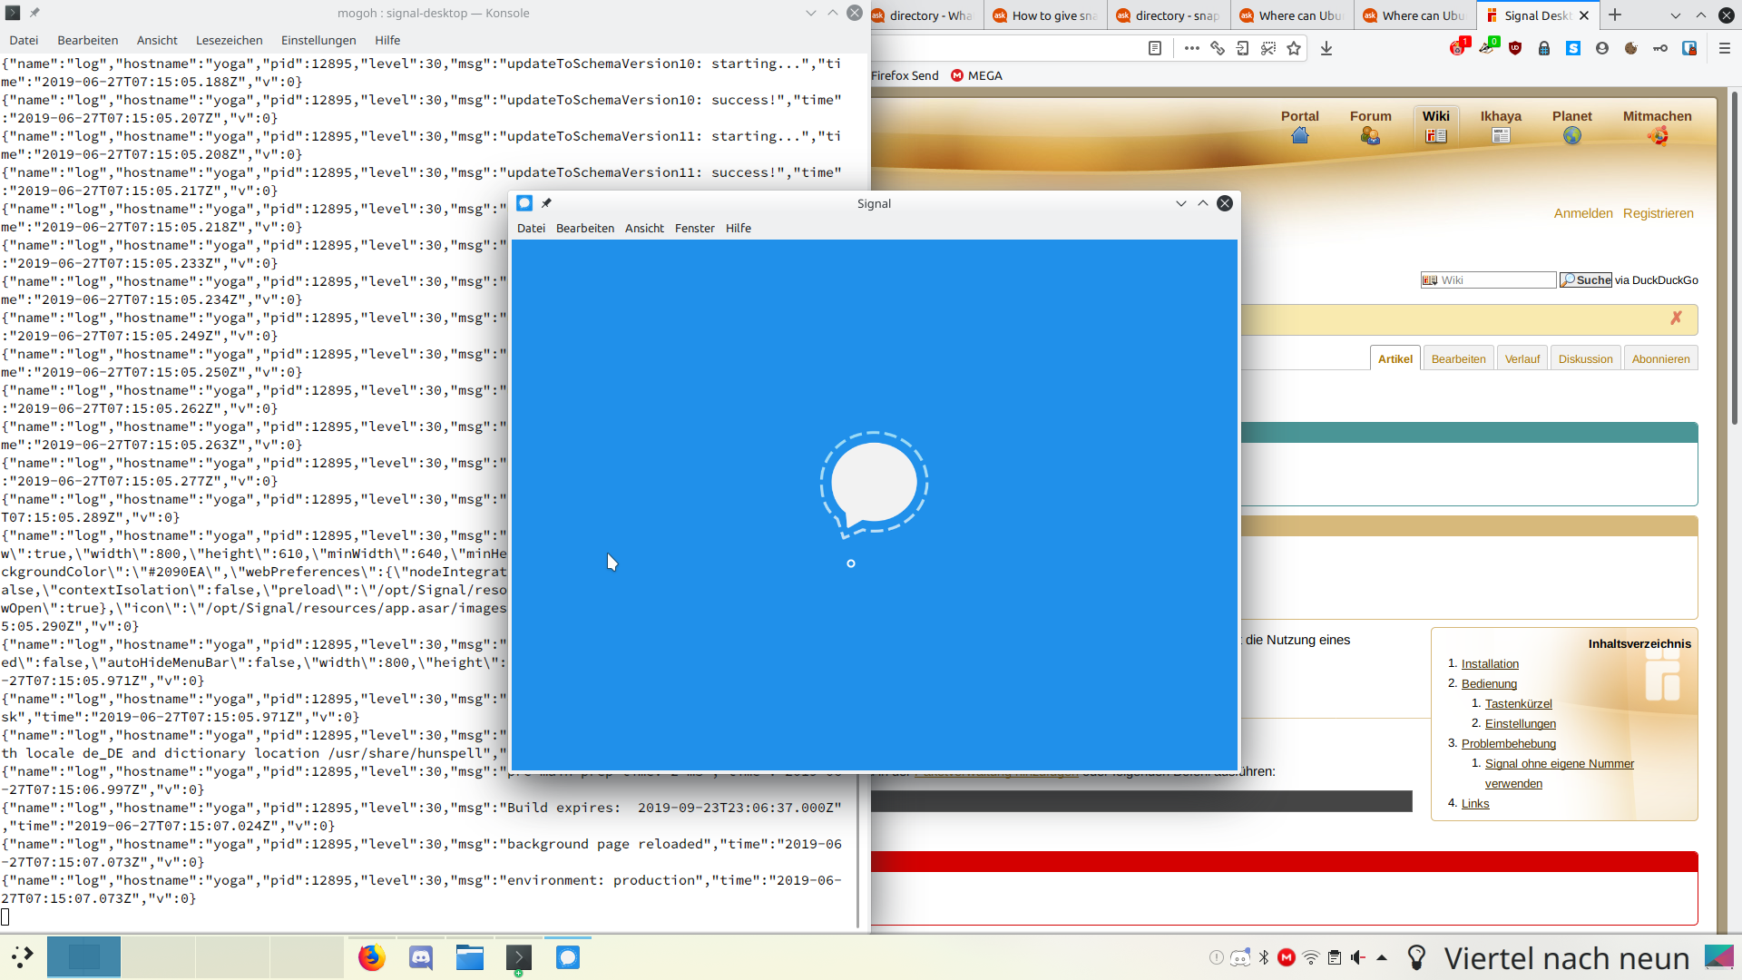The height and width of the screenshot is (980, 1742).
Task: Open Reader View in Firefox toolbar
Action: click(1156, 48)
